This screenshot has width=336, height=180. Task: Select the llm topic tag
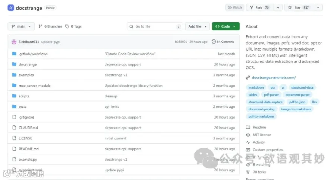314,102
